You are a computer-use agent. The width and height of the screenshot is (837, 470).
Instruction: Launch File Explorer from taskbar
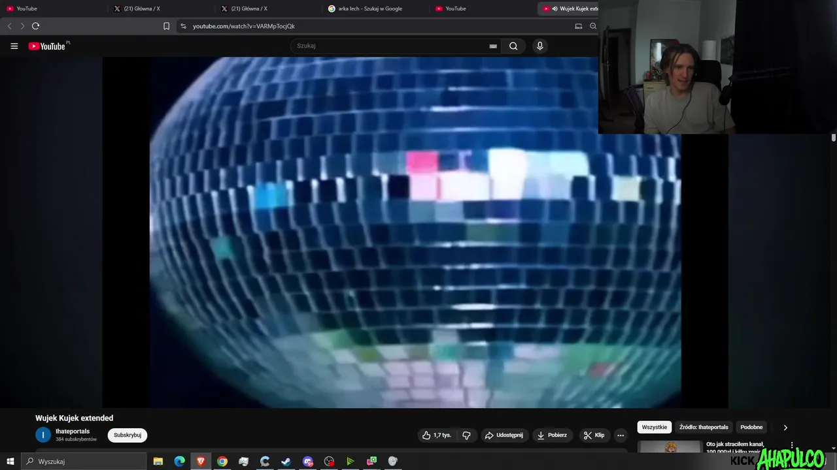[158, 462]
